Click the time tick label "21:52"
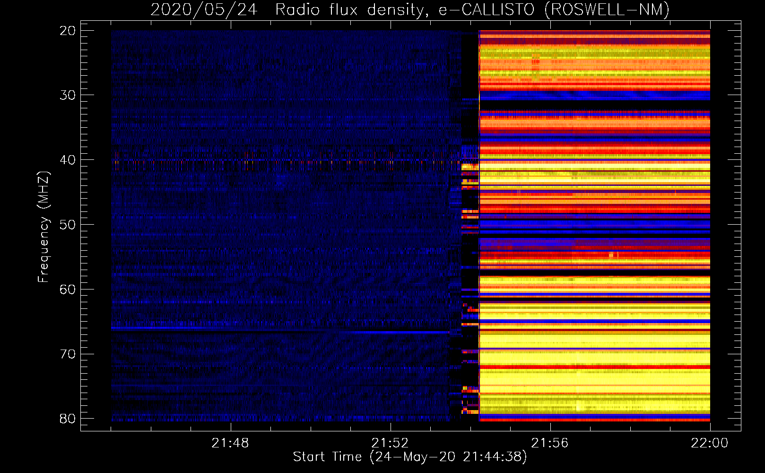The image size is (765, 473). (x=390, y=443)
